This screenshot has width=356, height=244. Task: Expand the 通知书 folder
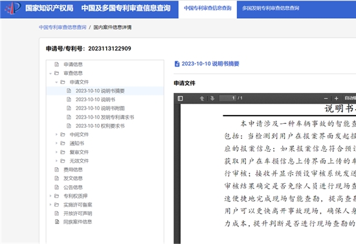[56, 143]
